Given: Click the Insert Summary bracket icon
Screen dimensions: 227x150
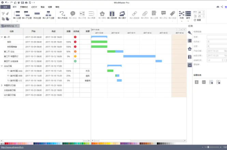Looking at the screenshot, I should pyautogui.click(x=91, y=14).
